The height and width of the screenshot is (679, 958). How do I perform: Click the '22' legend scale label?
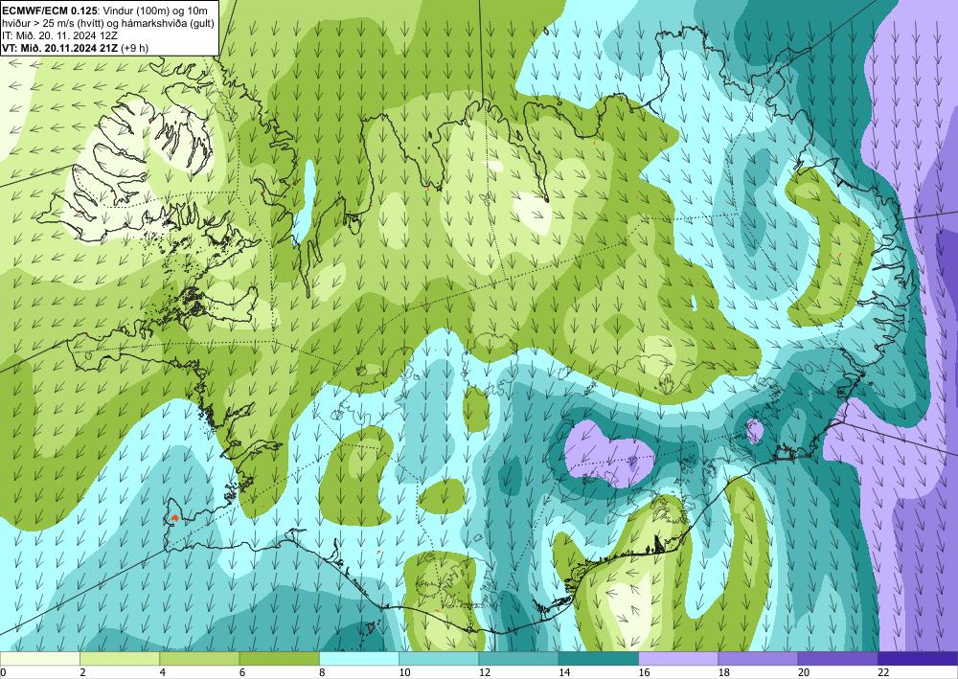883,672
